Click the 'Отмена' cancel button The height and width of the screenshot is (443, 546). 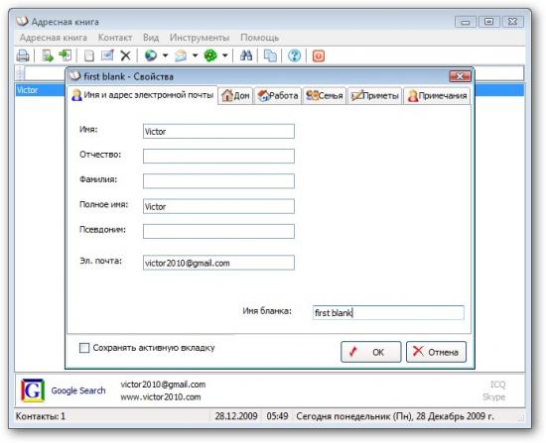(436, 352)
